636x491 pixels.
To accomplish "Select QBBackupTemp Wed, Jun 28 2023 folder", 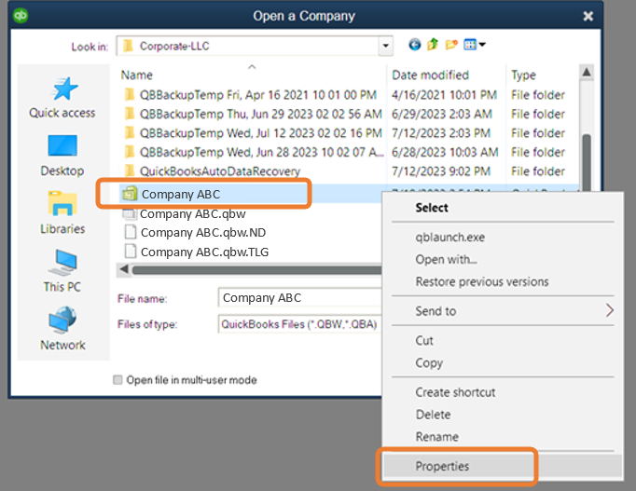I will (x=253, y=152).
